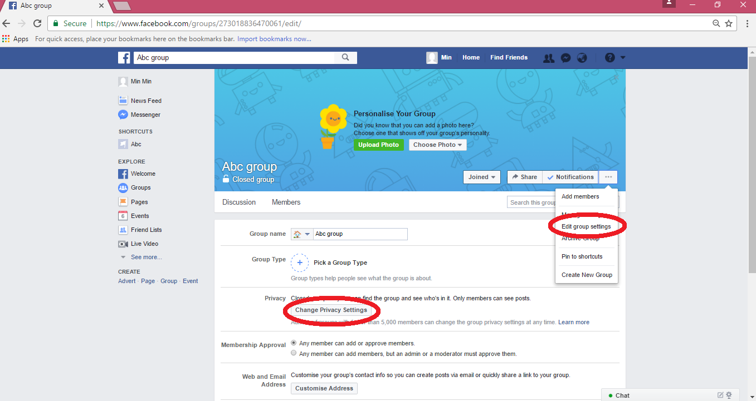Click the Chrome profile icon in title bar
This screenshot has width=756, height=401.
(669, 4)
